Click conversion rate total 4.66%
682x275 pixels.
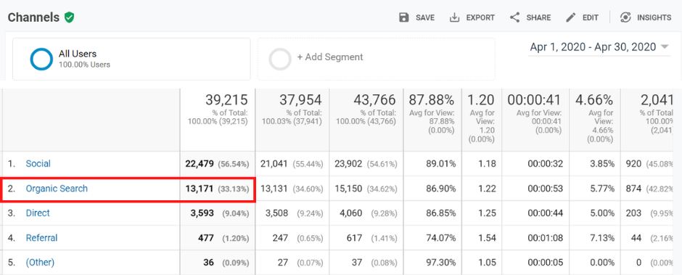pos(595,100)
